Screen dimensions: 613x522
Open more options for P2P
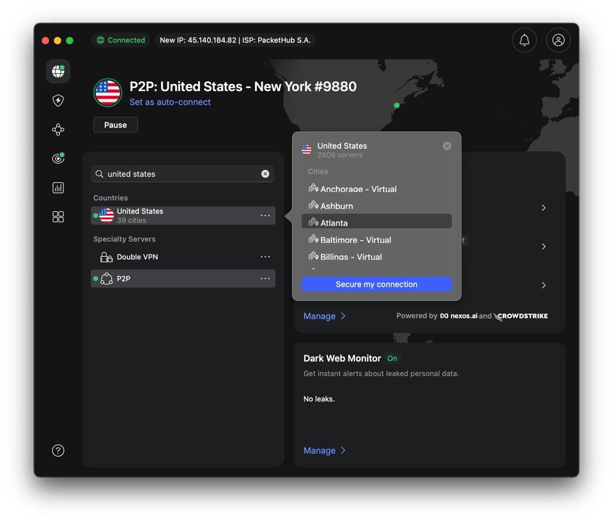(x=265, y=278)
